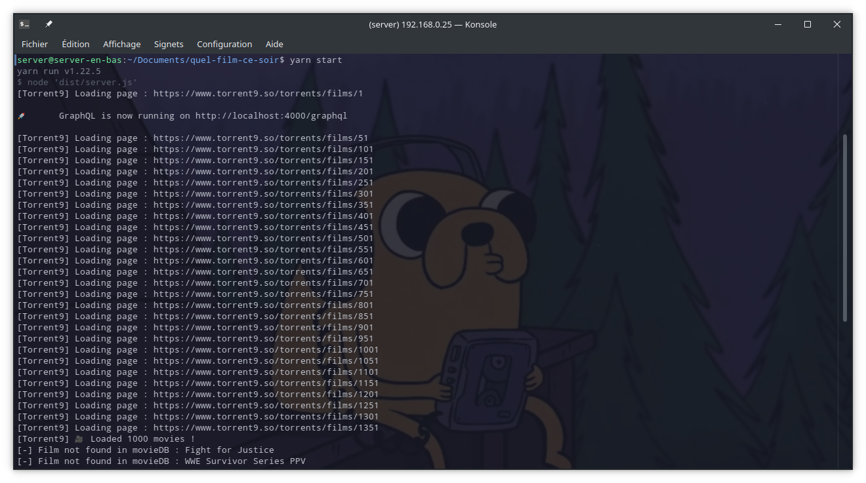The image size is (866, 483).
Task: Click the terminal vertical scrollbar handle
Action: 844,227
